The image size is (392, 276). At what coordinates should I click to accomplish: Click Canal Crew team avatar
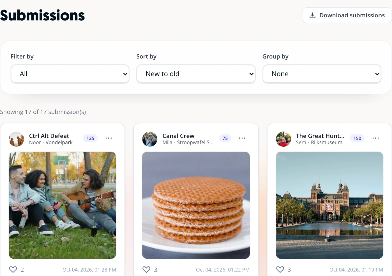click(x=150, y=139)
